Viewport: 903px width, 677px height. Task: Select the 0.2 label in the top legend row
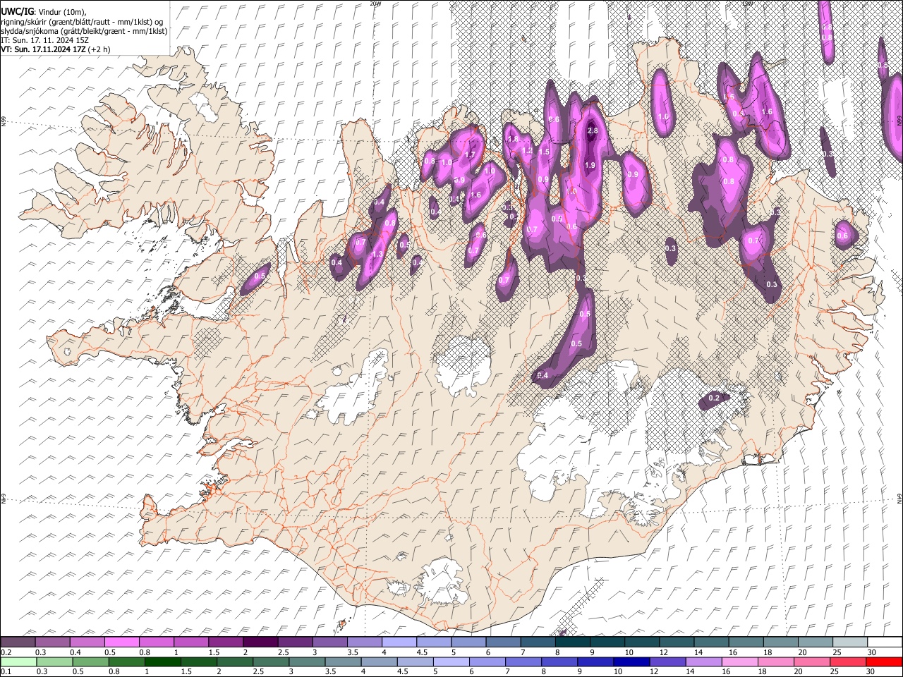click(6, 652)
